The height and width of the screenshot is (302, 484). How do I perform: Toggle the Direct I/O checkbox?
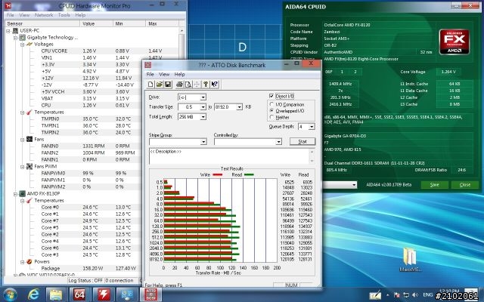coord(271,96)
